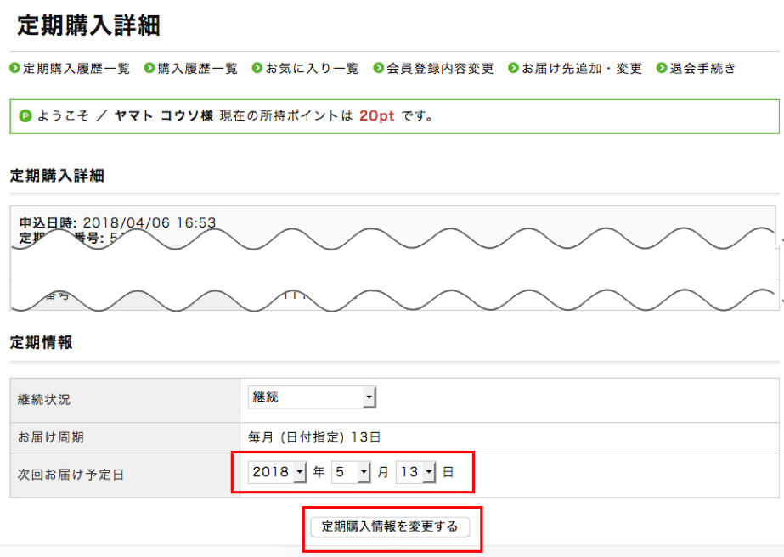
Task: Click the red 20pt points value
Action: click(x=376, y=116)
